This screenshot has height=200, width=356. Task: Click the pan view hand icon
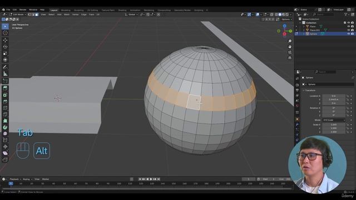[290, 47]
